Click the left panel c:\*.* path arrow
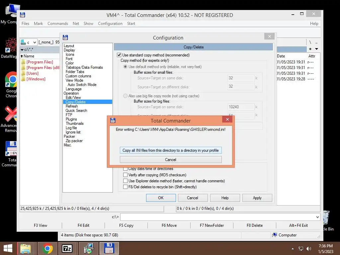 pyautogui.click(x=22, y=50)
